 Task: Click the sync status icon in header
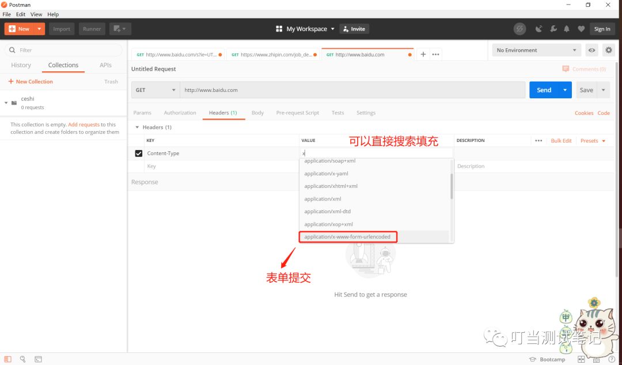[519, 29]
